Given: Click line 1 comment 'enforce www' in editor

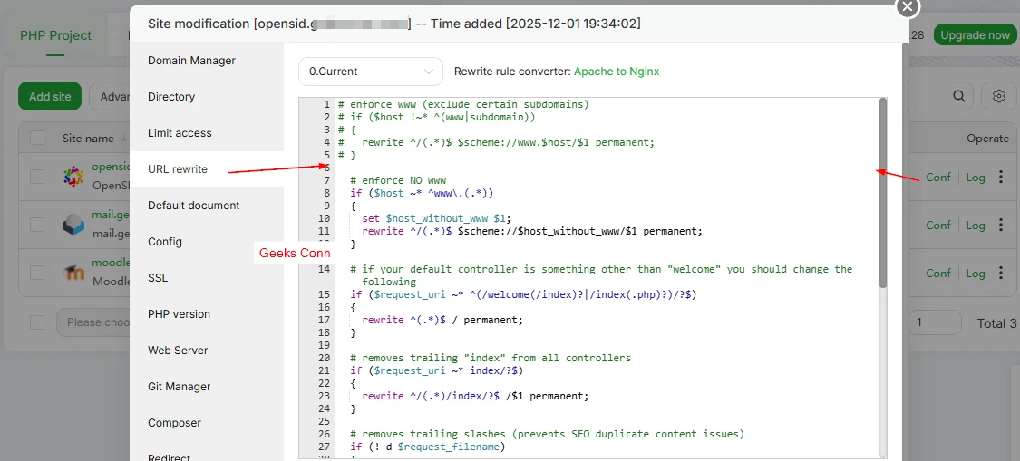Looking at the screenshot, I should (x=463, y=104).
